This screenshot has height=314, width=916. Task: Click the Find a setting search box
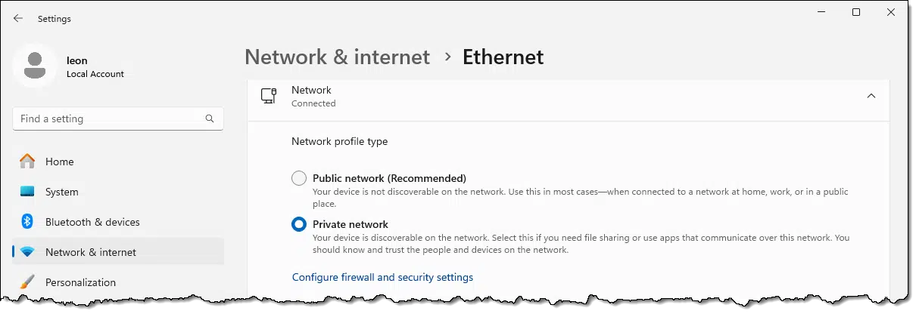(x=118, y=119)
